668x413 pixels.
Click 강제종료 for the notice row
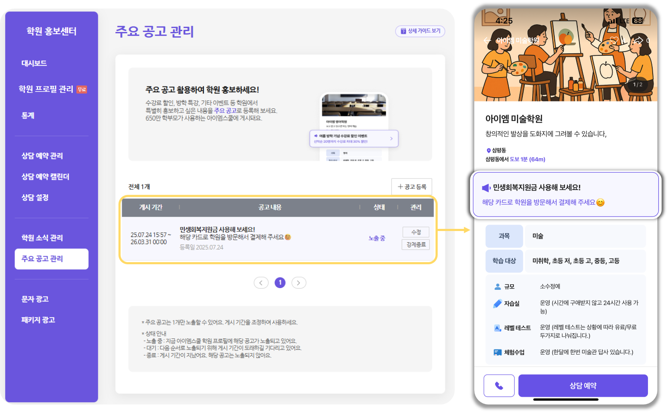416,245
